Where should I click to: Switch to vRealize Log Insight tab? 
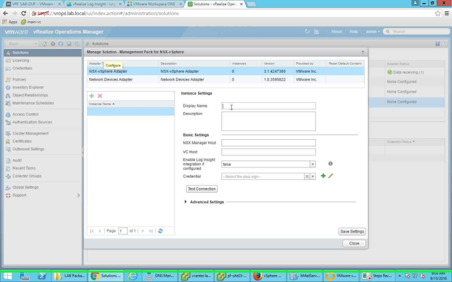coord(94,4)
